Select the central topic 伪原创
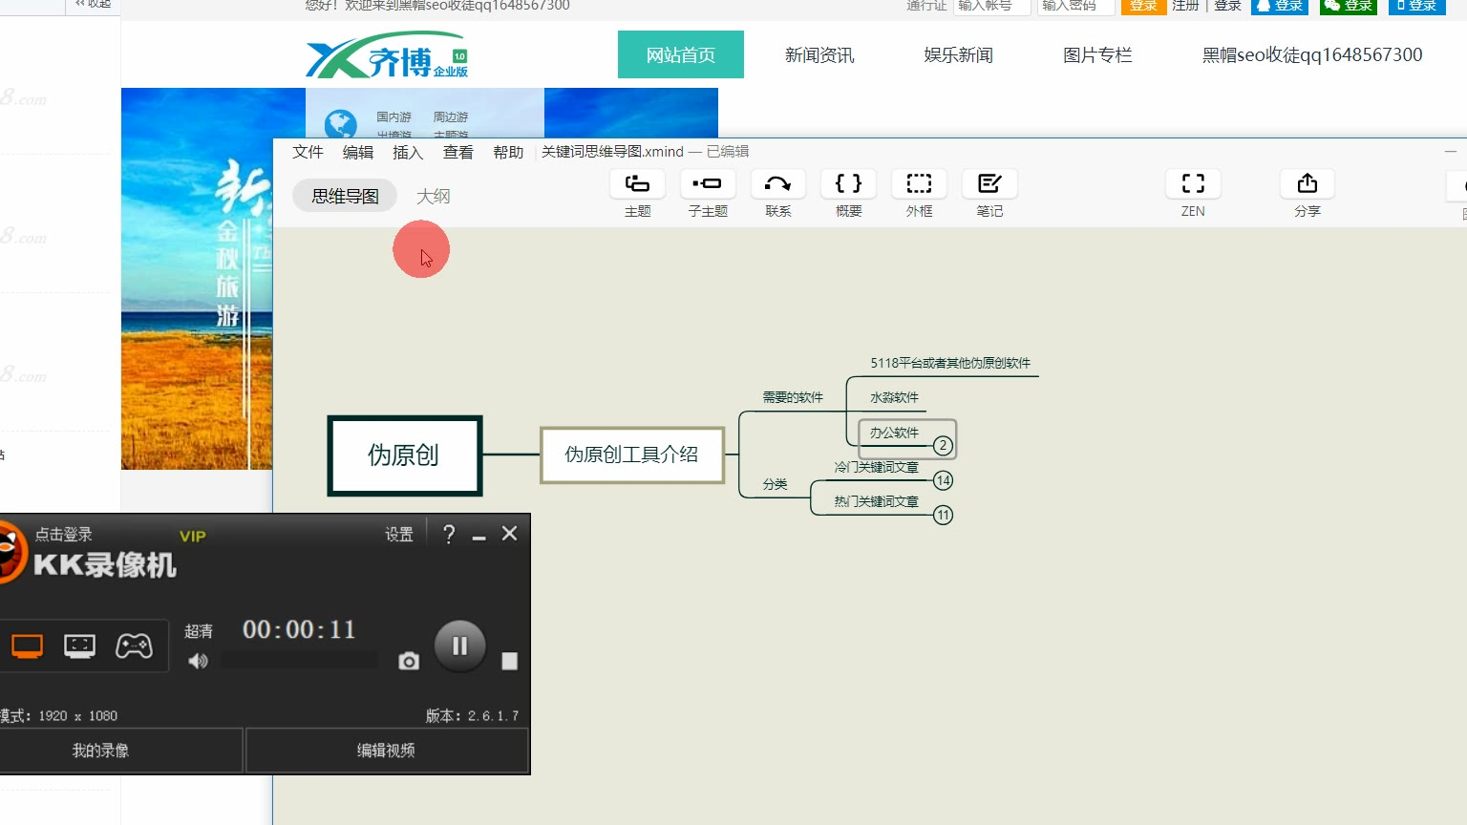The image size is (1467, 825). coord(404,455)
